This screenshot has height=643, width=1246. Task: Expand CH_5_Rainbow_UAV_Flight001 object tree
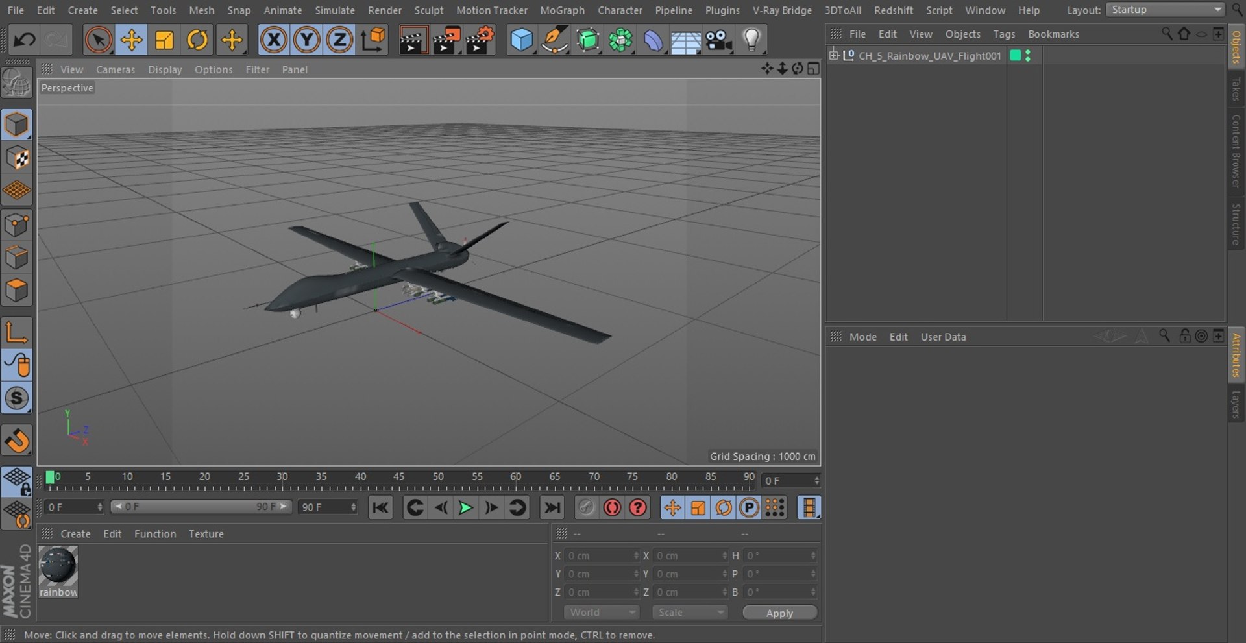point(833,55)
